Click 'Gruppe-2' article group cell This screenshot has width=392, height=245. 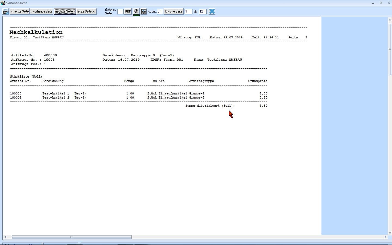click(197, 97)
